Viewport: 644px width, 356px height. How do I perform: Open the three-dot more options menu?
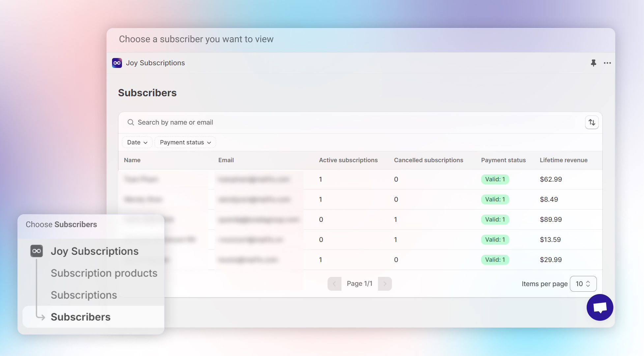click(x=607, y=63)
